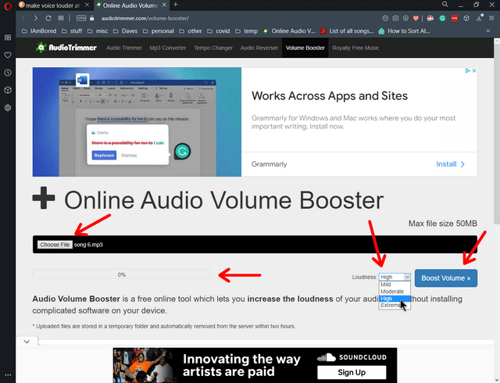500x383 pixels.
Task: Open the Speed Dial start page grid icon
Action: tap(61, 18)
